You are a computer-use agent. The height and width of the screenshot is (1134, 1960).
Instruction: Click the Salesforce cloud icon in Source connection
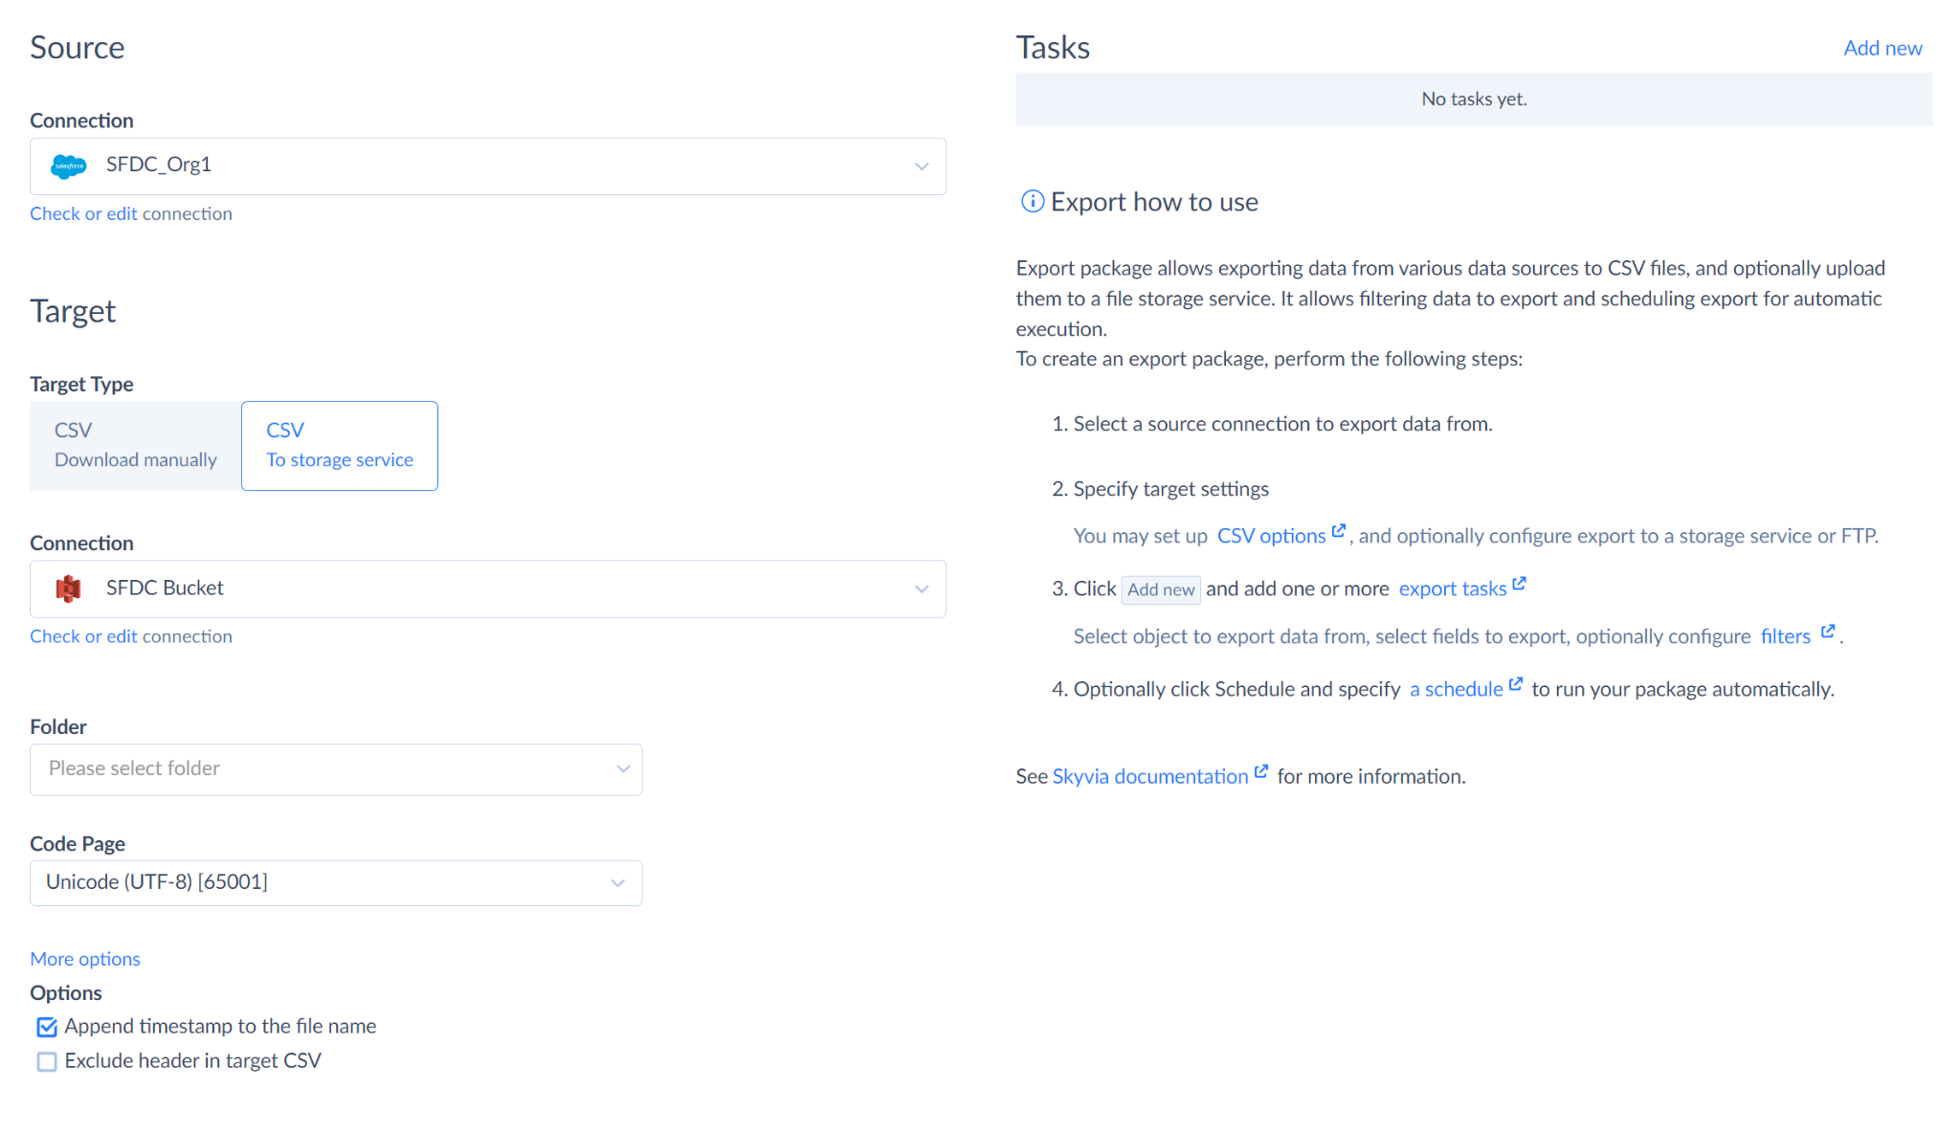pyautogui.click(x=68, y=167)
